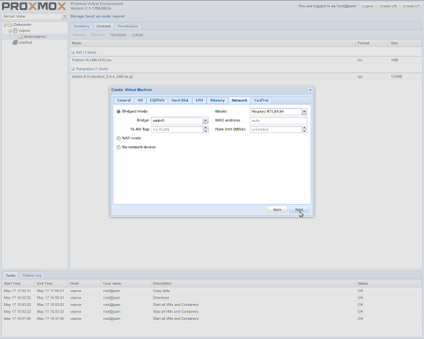Click the Restore toolbar button
424x339 pixels.
79,35
